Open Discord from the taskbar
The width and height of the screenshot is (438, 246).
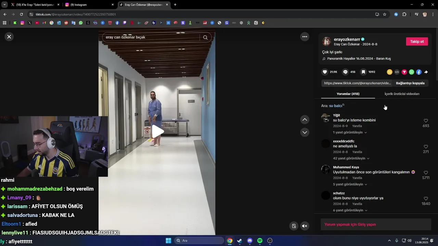[250, 241]
